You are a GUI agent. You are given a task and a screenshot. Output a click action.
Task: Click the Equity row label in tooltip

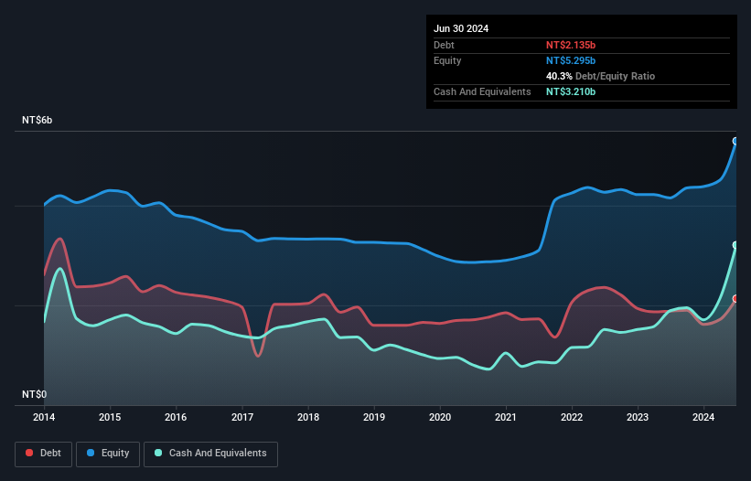click(447, 60)
